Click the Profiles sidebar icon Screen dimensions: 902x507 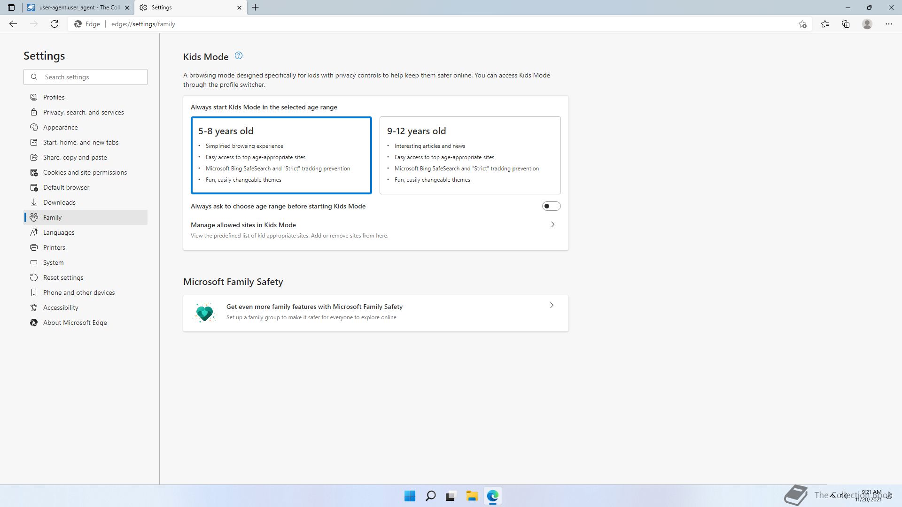coord(34,97)
